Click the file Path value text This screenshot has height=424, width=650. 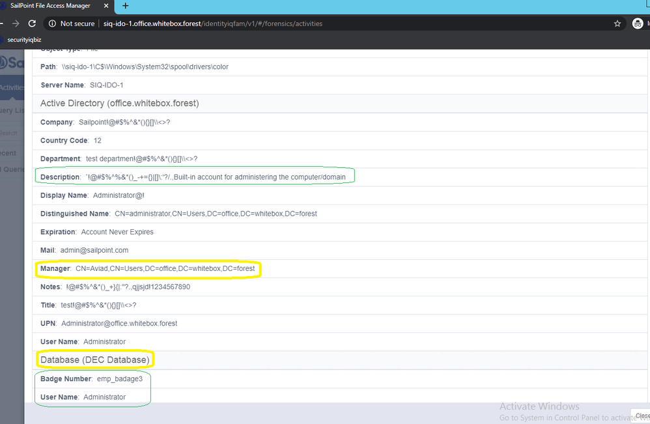[145, 66]
